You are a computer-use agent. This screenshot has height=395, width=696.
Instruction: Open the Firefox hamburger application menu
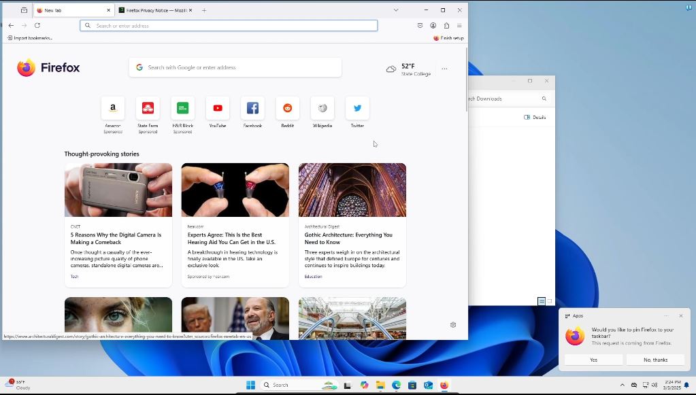[459, 26]
